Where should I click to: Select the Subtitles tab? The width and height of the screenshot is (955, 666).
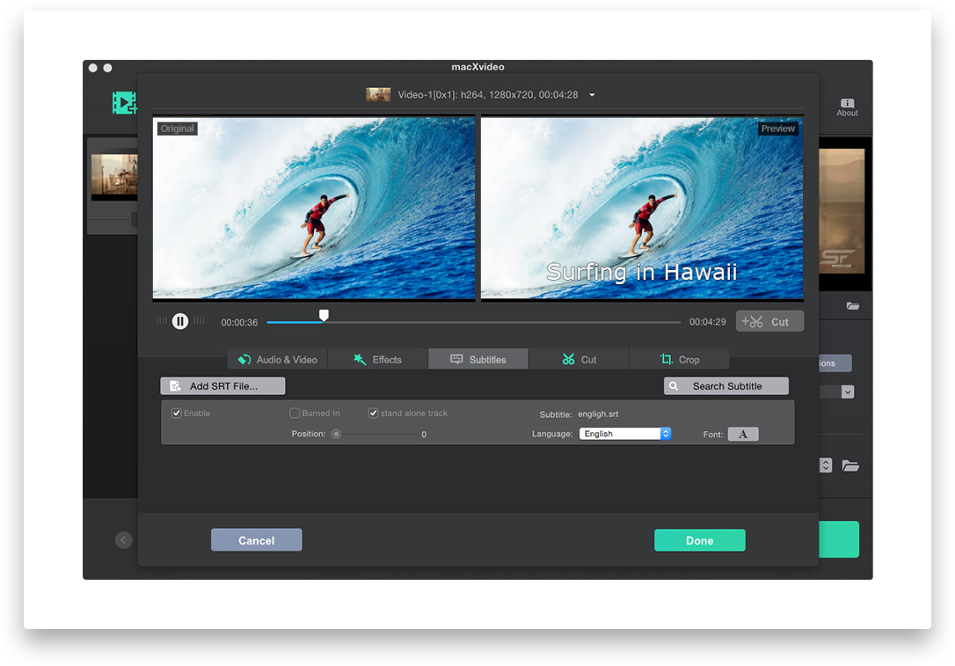click(x=478, y=360)
